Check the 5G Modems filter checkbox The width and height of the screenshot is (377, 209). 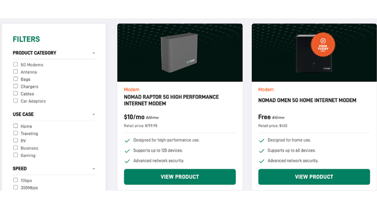coord(16,65)
